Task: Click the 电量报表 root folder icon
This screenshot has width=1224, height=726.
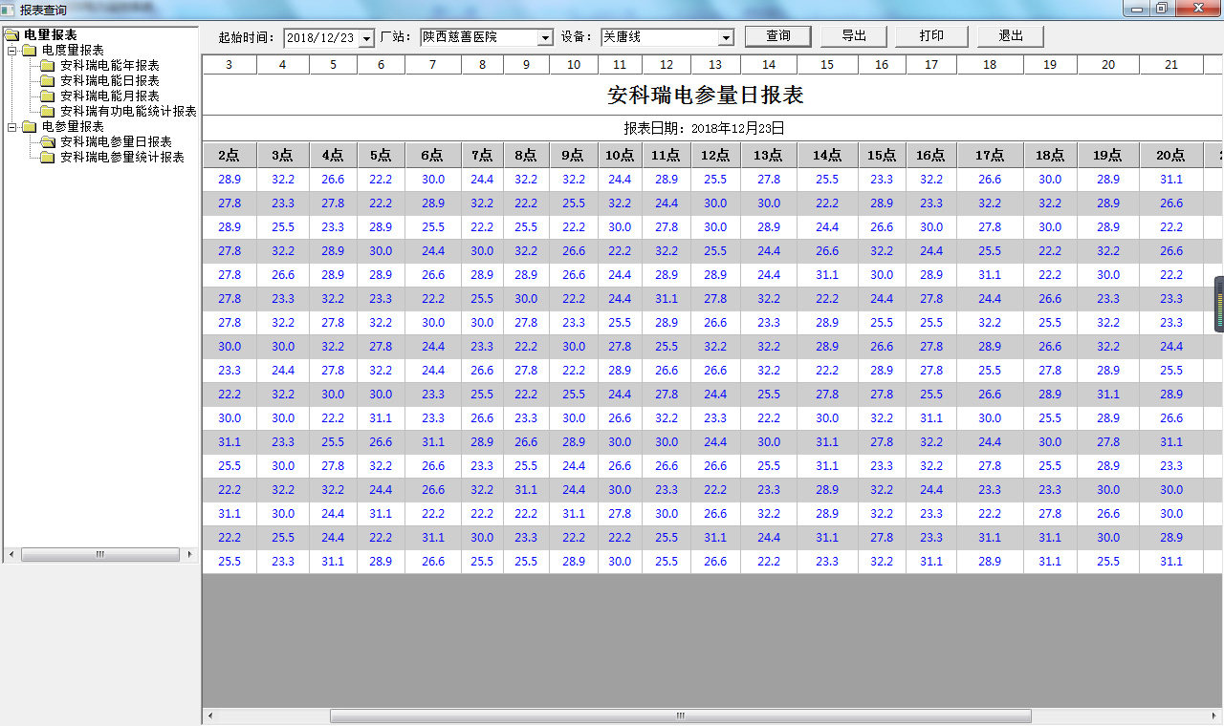Action: 12,35
